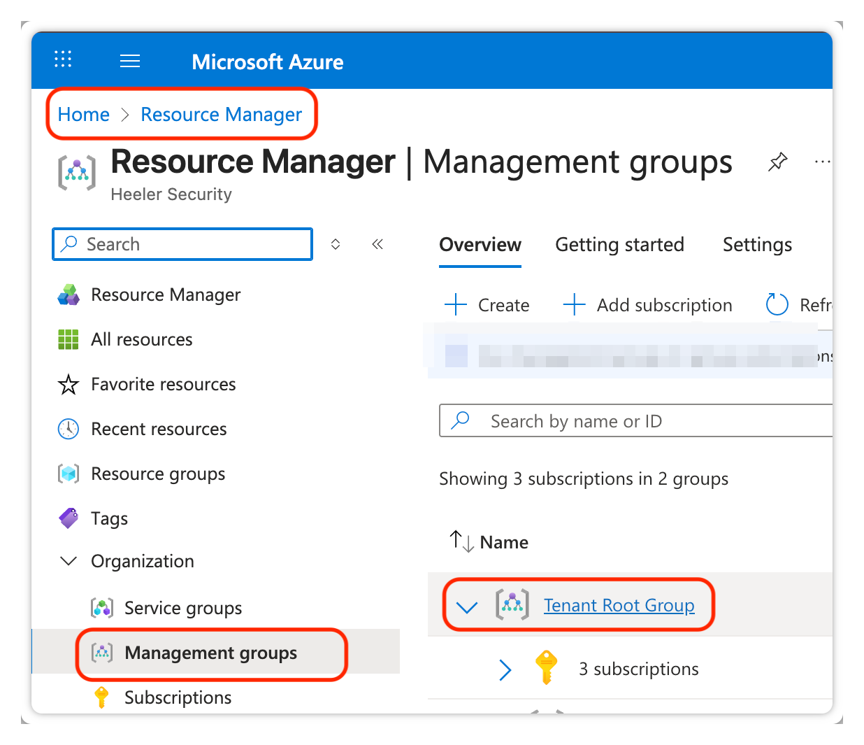Click the Create button label
The width and height of the screenshot is (864, 745).
[x=504, y=305]
